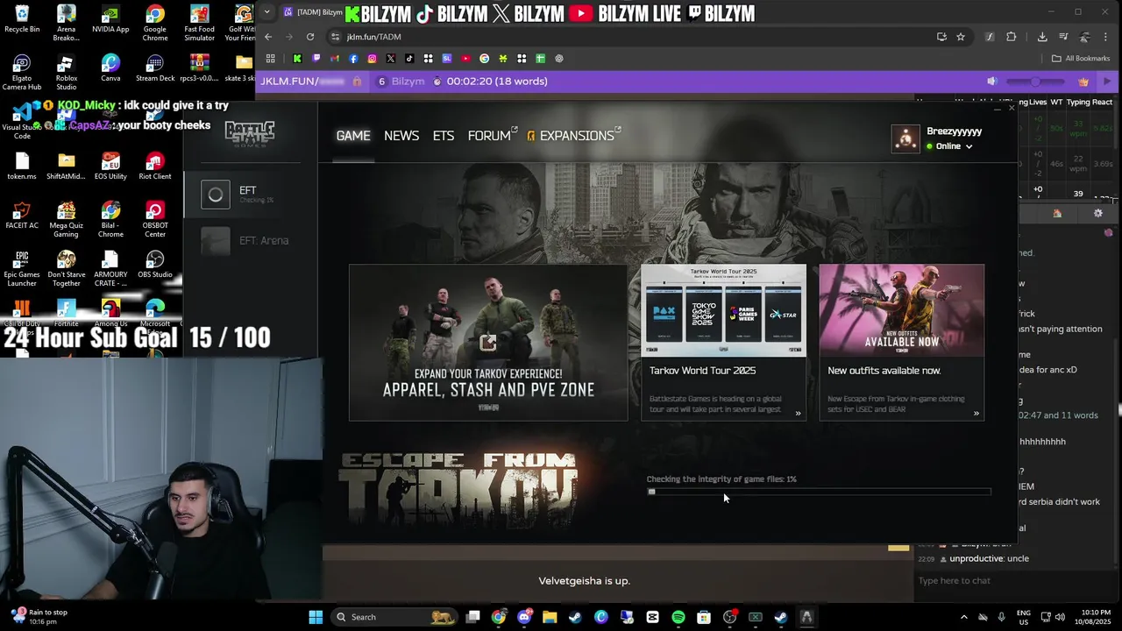This screenshot has width=1122, height=631.
Task: Open the Windows Start menu
Action: click(316, 617)
